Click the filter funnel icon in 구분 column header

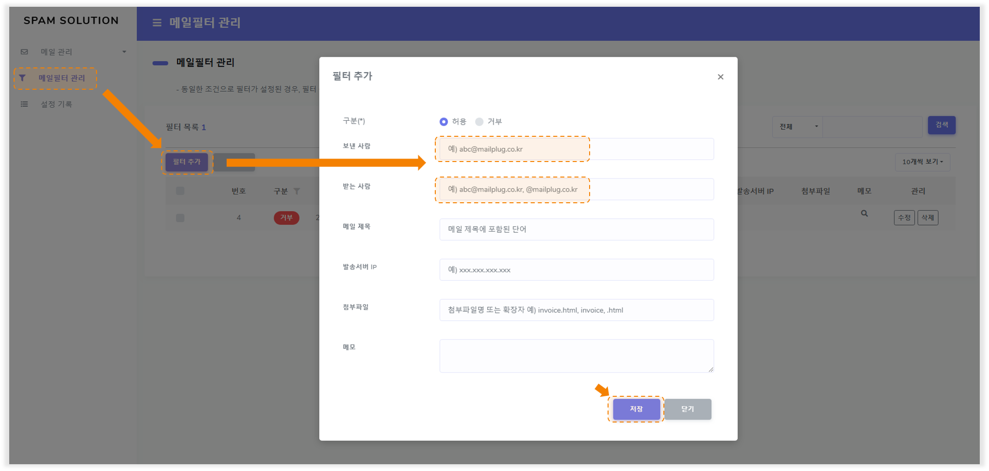click(297, 192)
